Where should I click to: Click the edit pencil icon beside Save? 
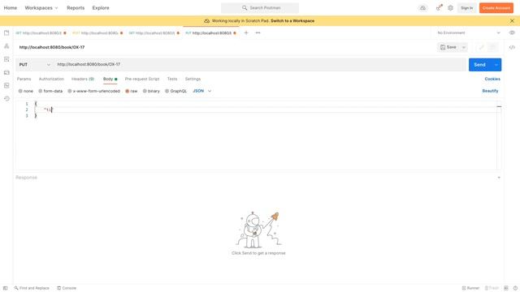(481, 47)
